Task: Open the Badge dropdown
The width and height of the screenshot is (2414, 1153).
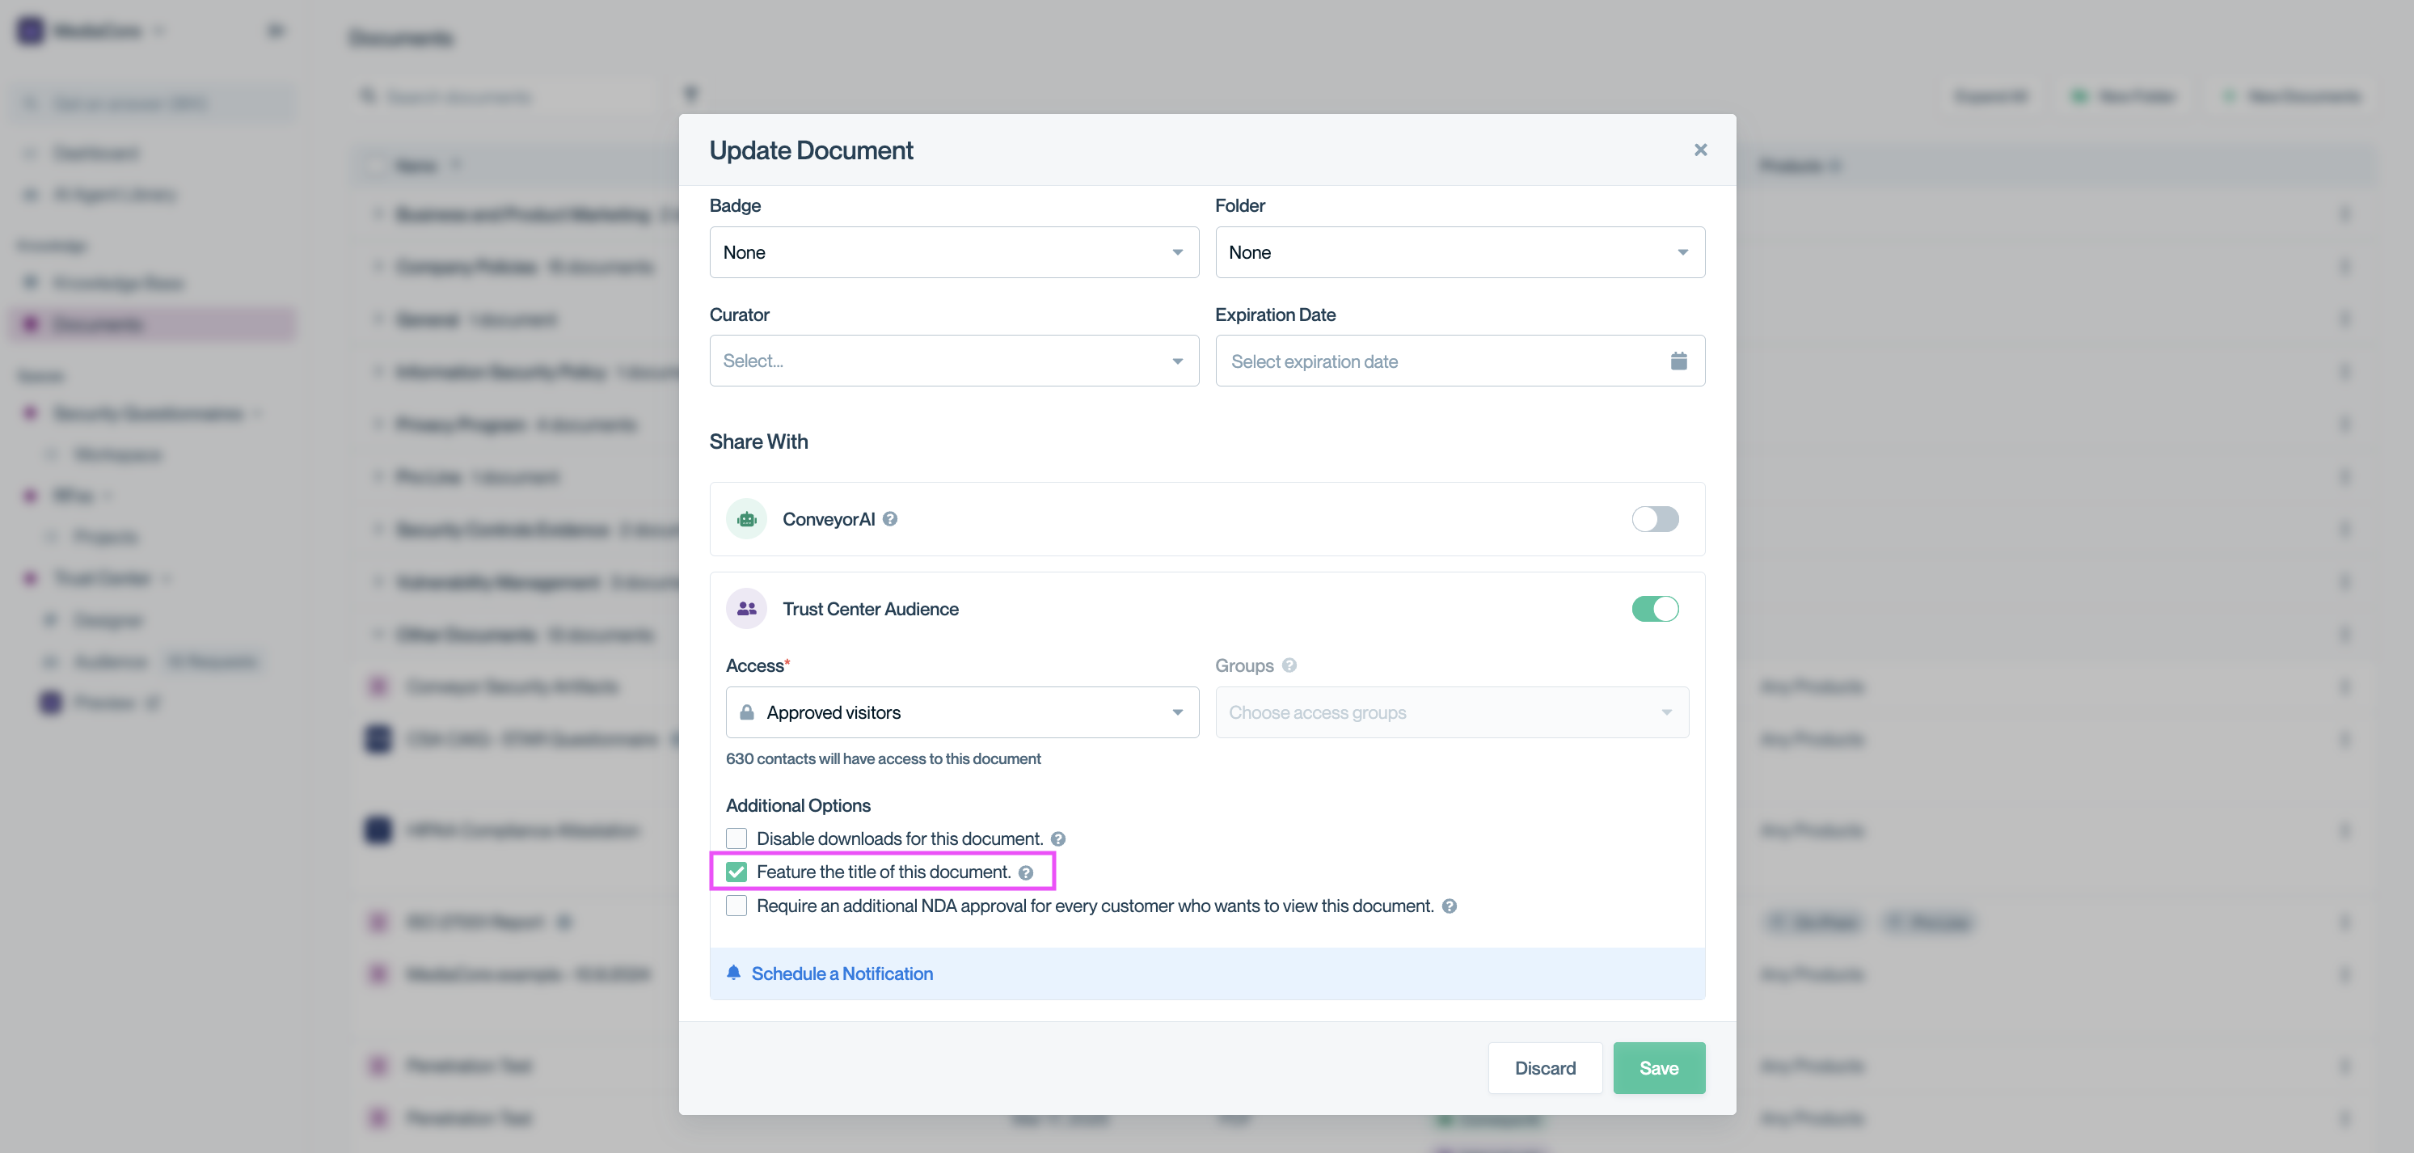Action: 953,252
